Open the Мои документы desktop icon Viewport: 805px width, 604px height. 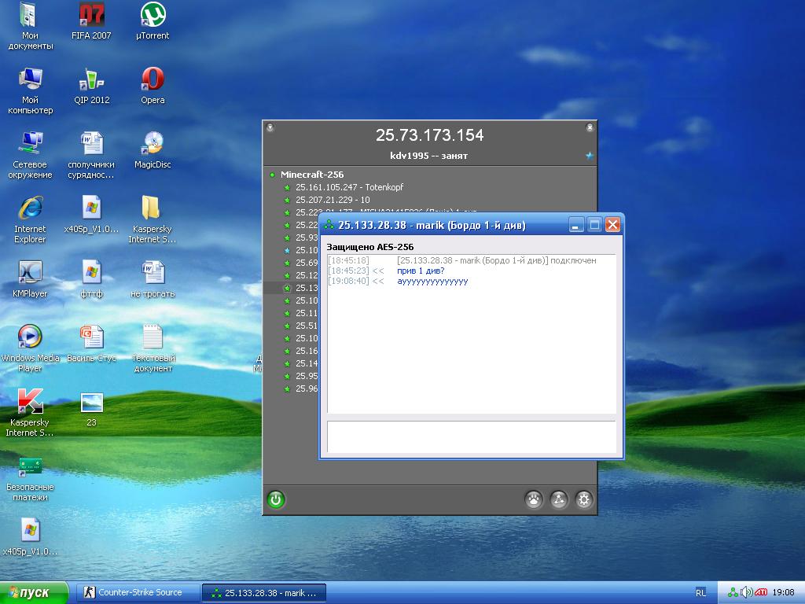30,27
